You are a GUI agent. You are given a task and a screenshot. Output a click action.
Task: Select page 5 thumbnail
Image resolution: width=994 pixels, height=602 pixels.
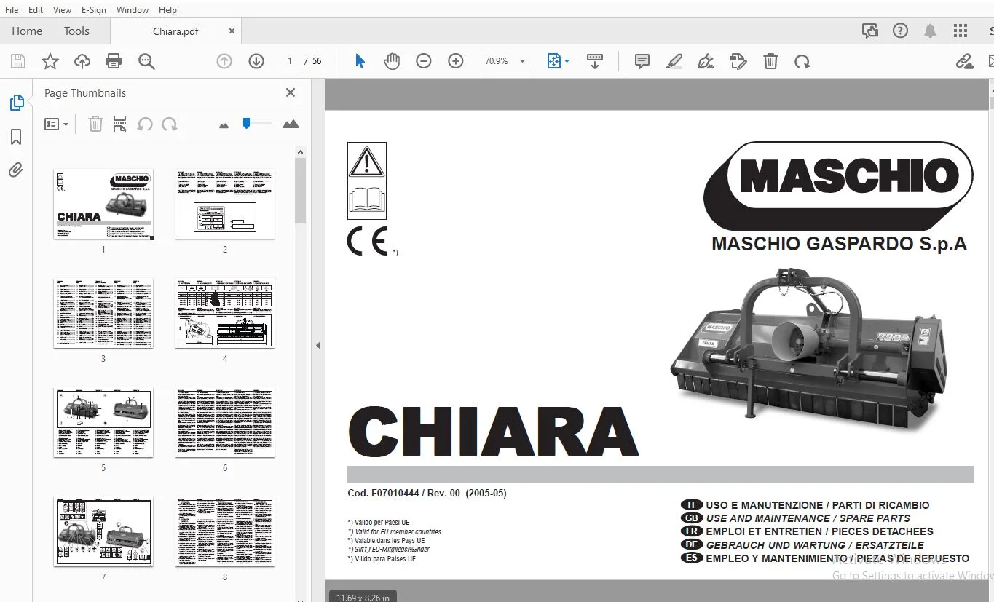point(103,422)
